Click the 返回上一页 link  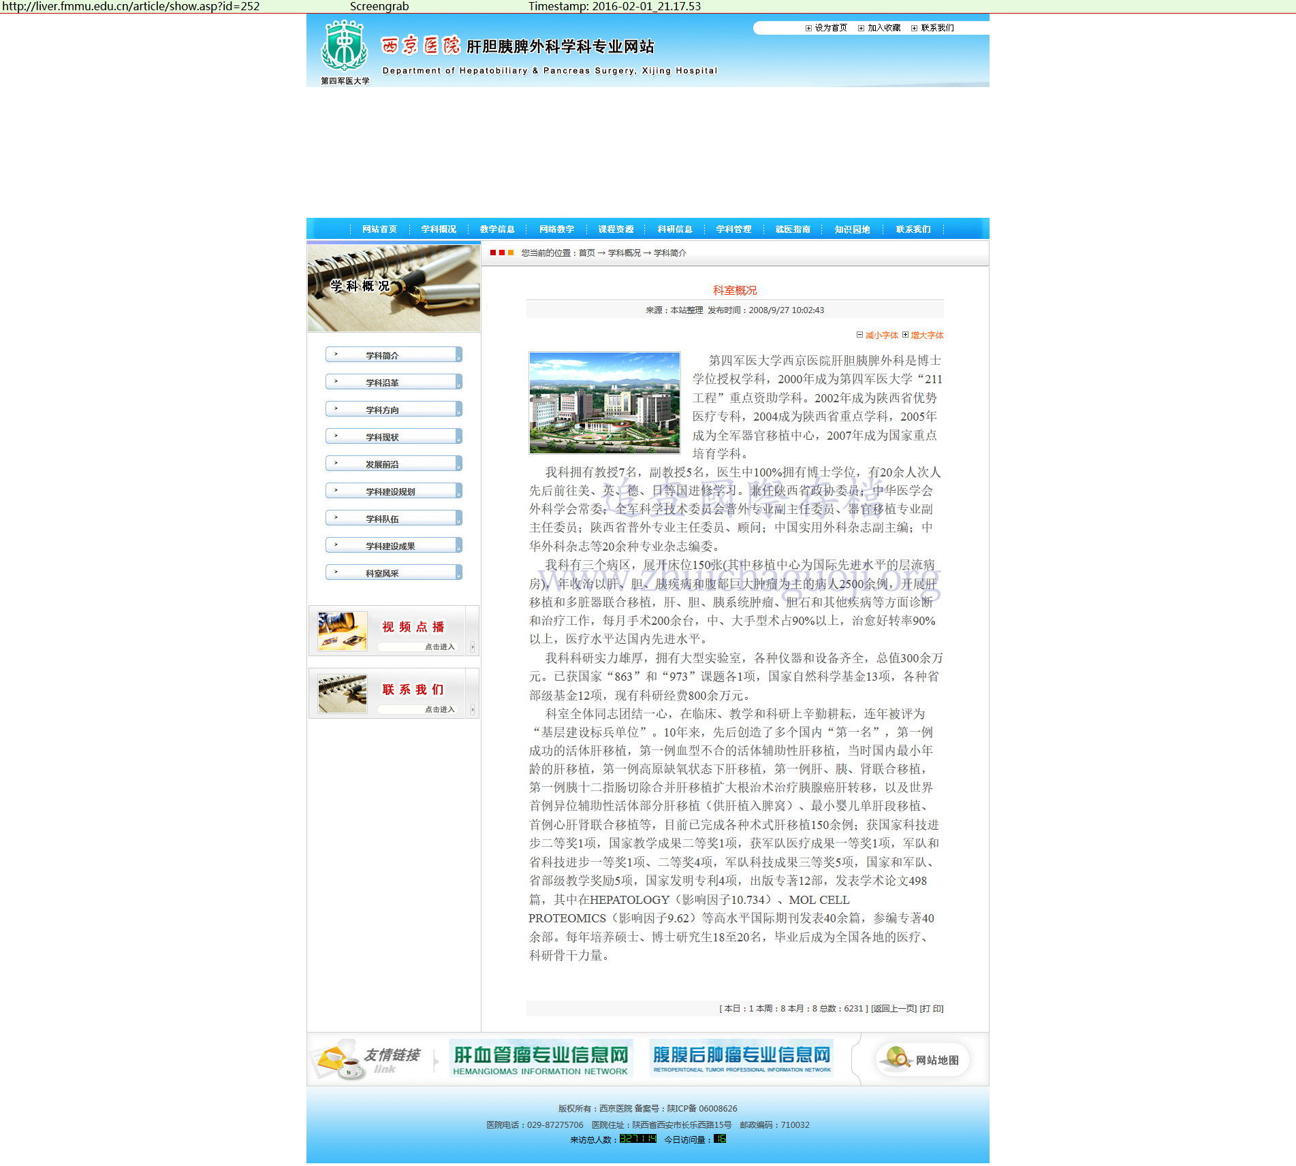[x=894, y=1008]
